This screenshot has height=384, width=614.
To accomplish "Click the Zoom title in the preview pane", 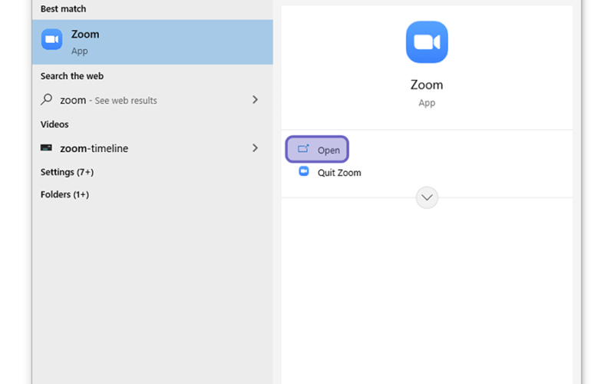I will point(427,84).
